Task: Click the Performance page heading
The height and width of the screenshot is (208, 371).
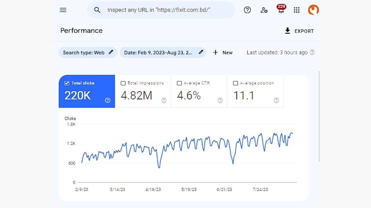Action: [x=81, y=31]
